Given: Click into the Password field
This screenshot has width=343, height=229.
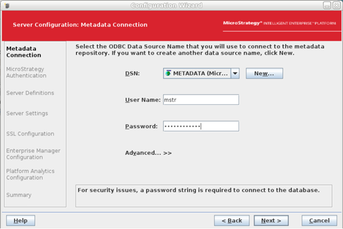Looking at the screenshot, I should [201, 126].
